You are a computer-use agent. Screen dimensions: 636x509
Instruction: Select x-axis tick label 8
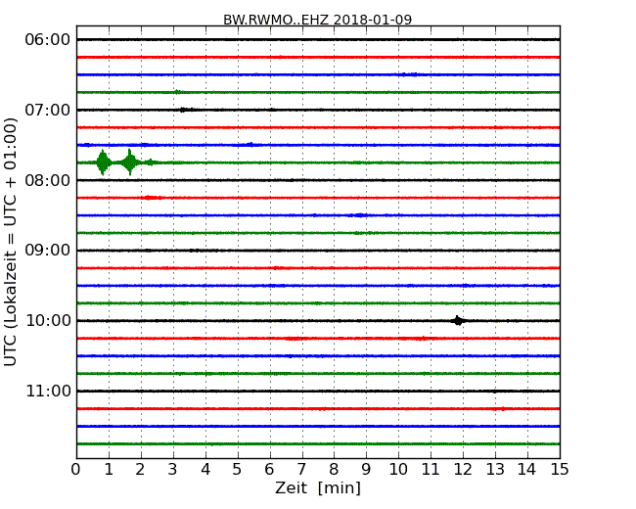(x=334, y=470)
